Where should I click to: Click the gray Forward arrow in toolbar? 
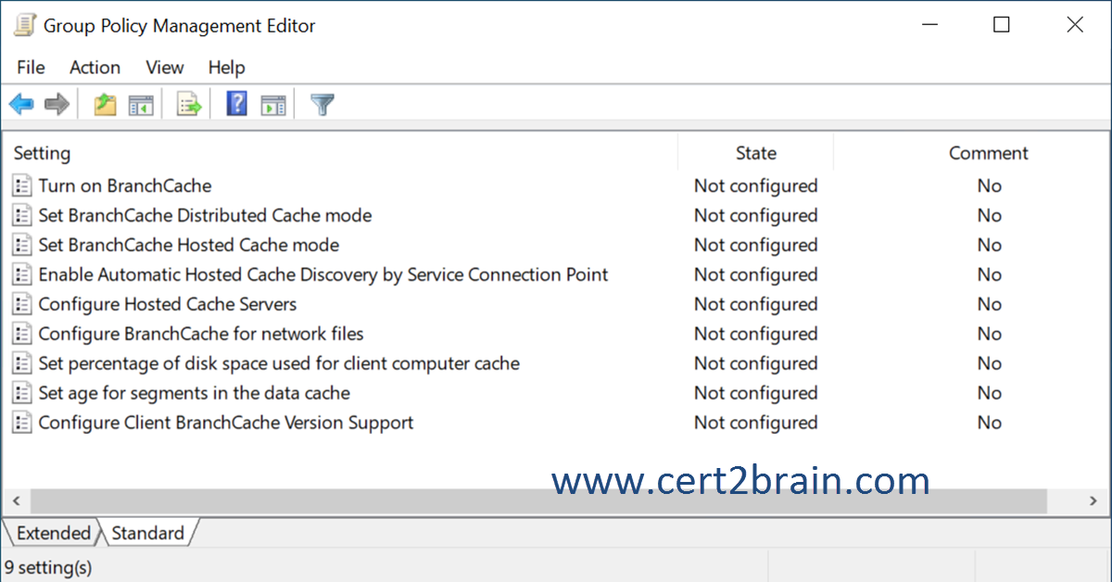point(57,105)
